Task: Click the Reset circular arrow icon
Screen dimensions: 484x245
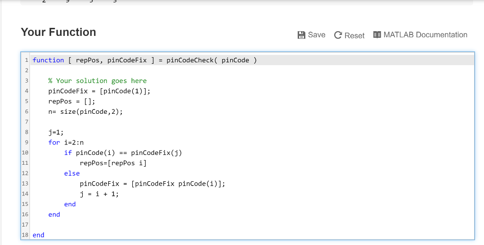Action: point(338,35)
